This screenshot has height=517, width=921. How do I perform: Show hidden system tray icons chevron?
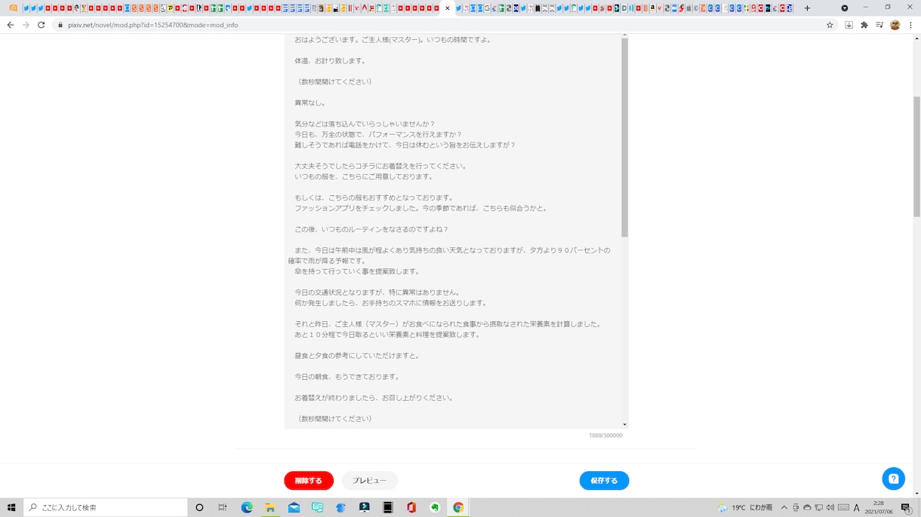[784, 507]
